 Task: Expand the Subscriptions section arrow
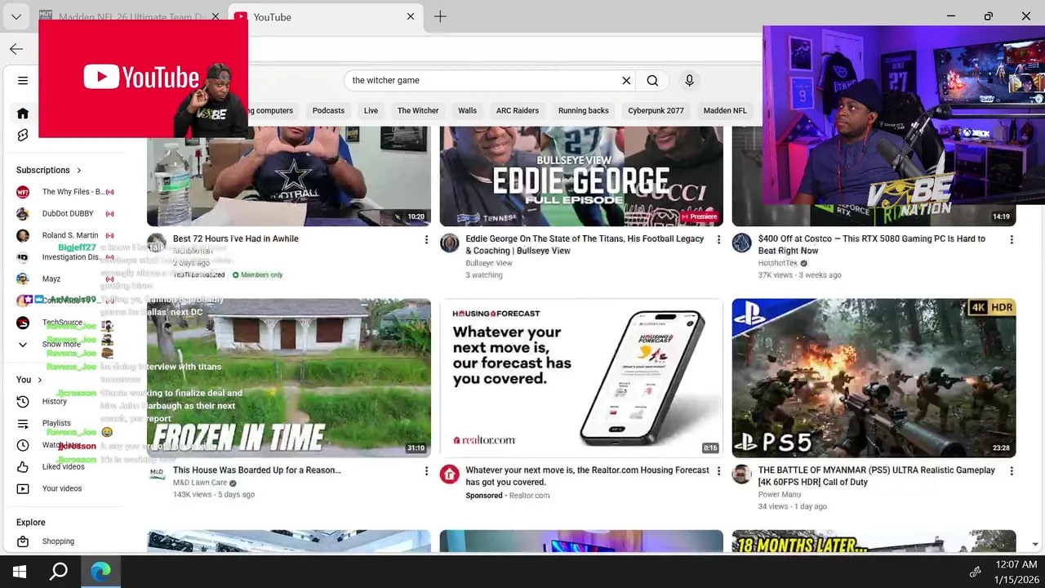[x=79, y=170]
